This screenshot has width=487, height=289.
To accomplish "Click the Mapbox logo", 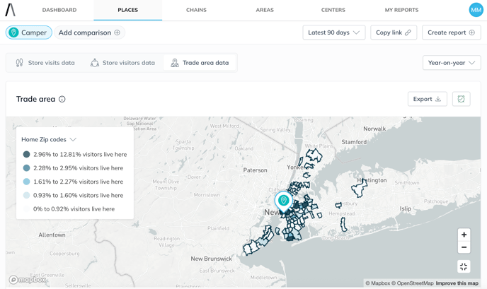I will pyautogui.click(x=28, y=280).
